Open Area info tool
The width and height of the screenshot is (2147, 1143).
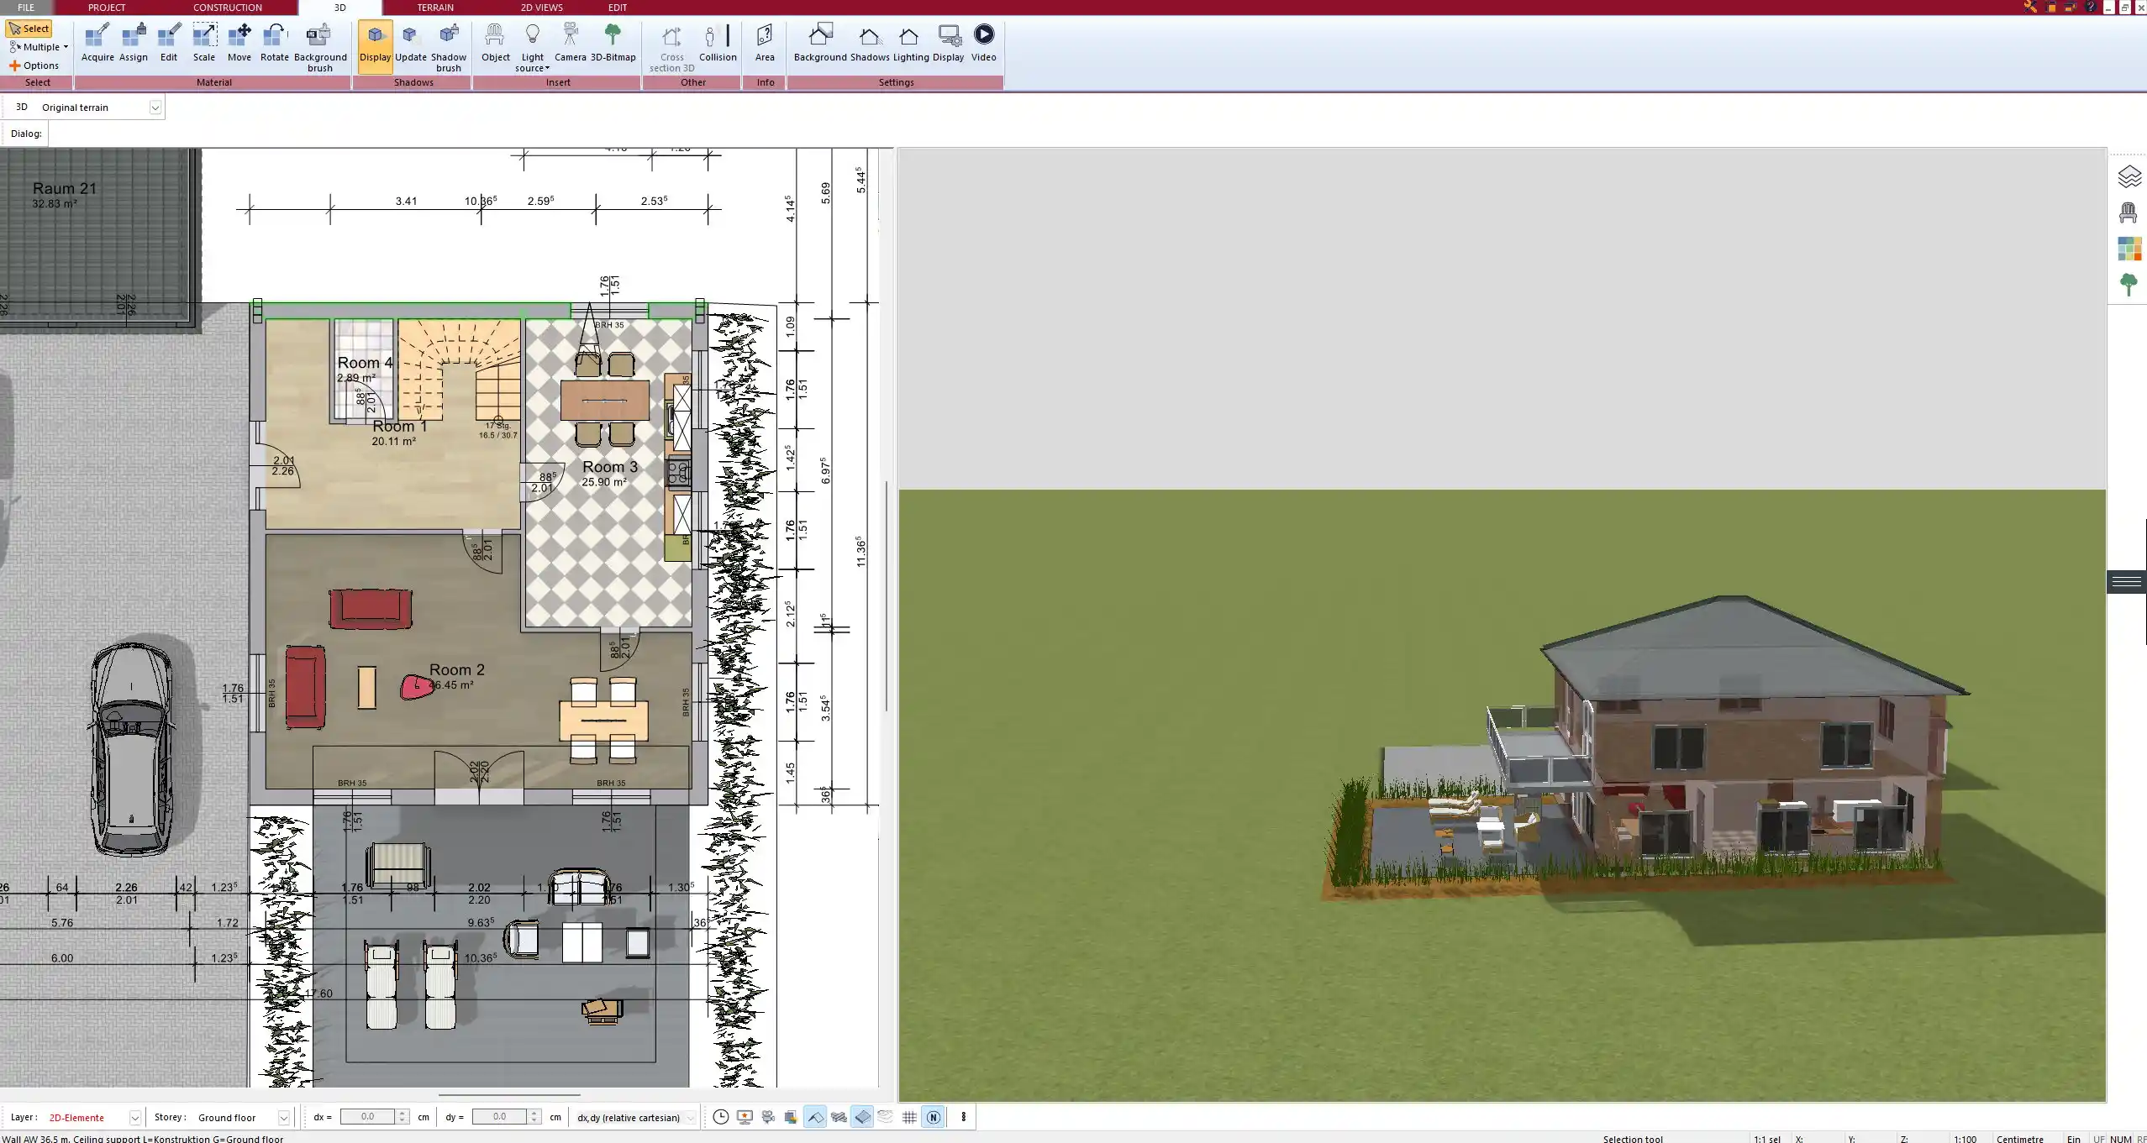point(765,43)
